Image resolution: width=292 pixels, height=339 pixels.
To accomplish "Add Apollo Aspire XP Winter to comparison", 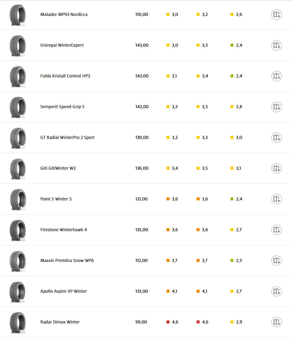I will 276,291.
